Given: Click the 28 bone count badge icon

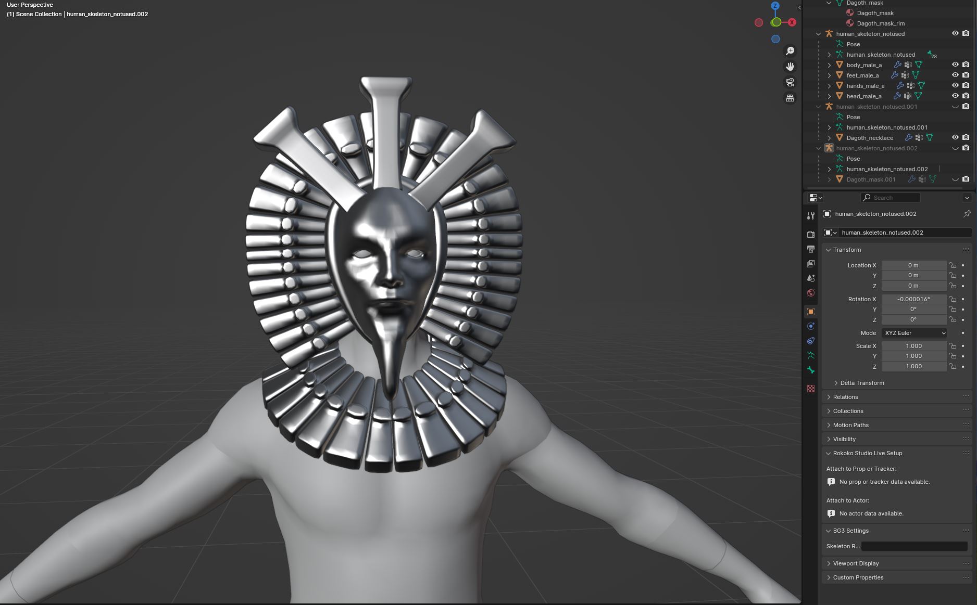Looking at the screenshot, I should pyautogui.click(x=932, y=55).
